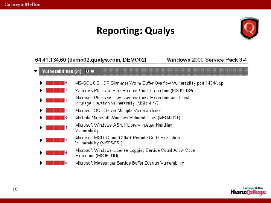Expand the MSDTC and COM+ Remote Code row
The image size is (271, 203).
click(41, 140)
